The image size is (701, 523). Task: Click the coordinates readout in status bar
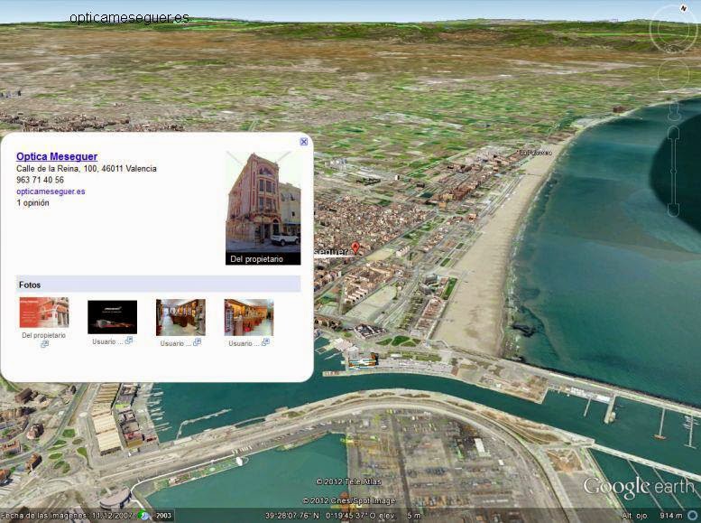coord(343,516)
